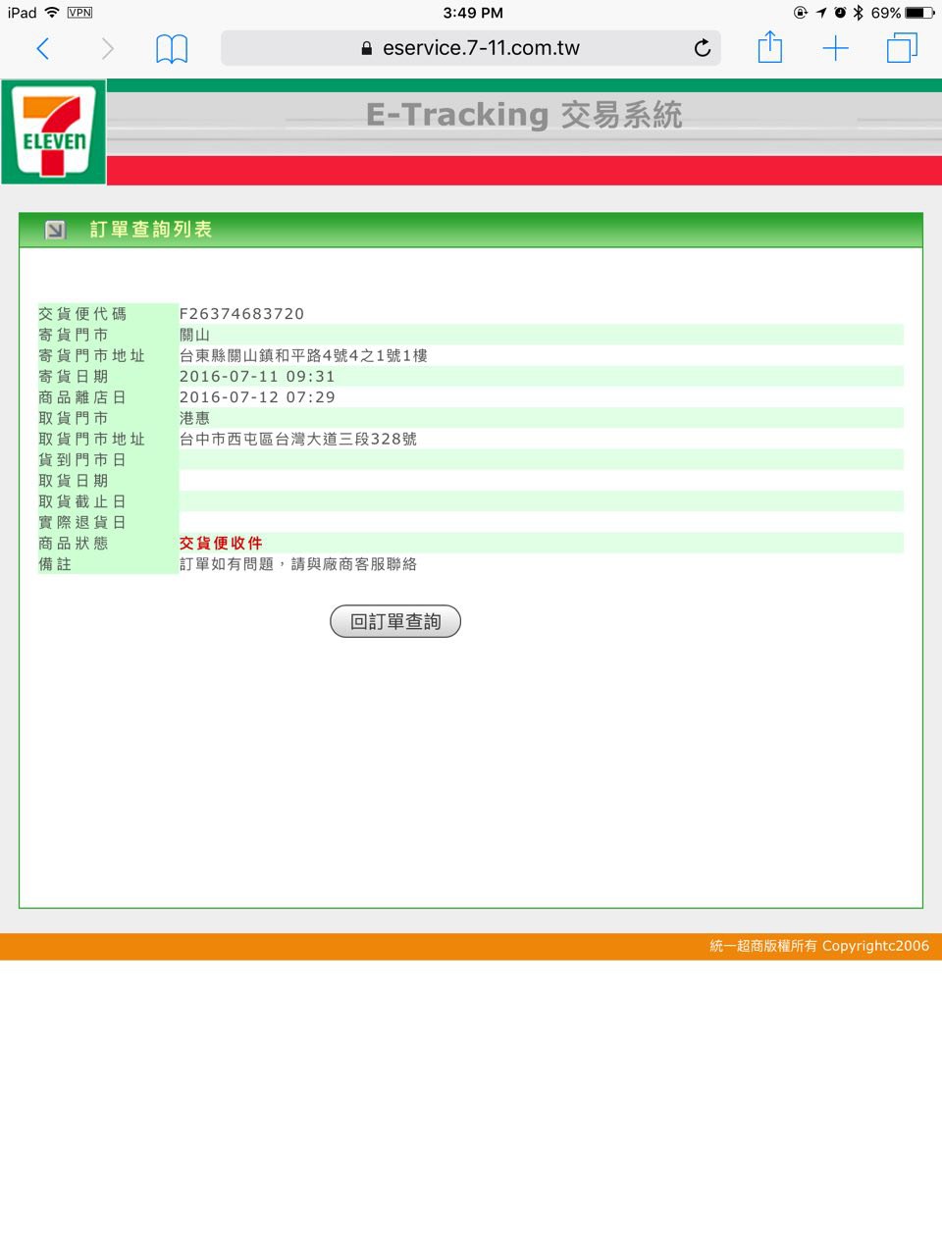Show all open tabs overview icon
The height and width of the screenshot is (1256, 942).
pyautogui.click(x=901, y=48)
